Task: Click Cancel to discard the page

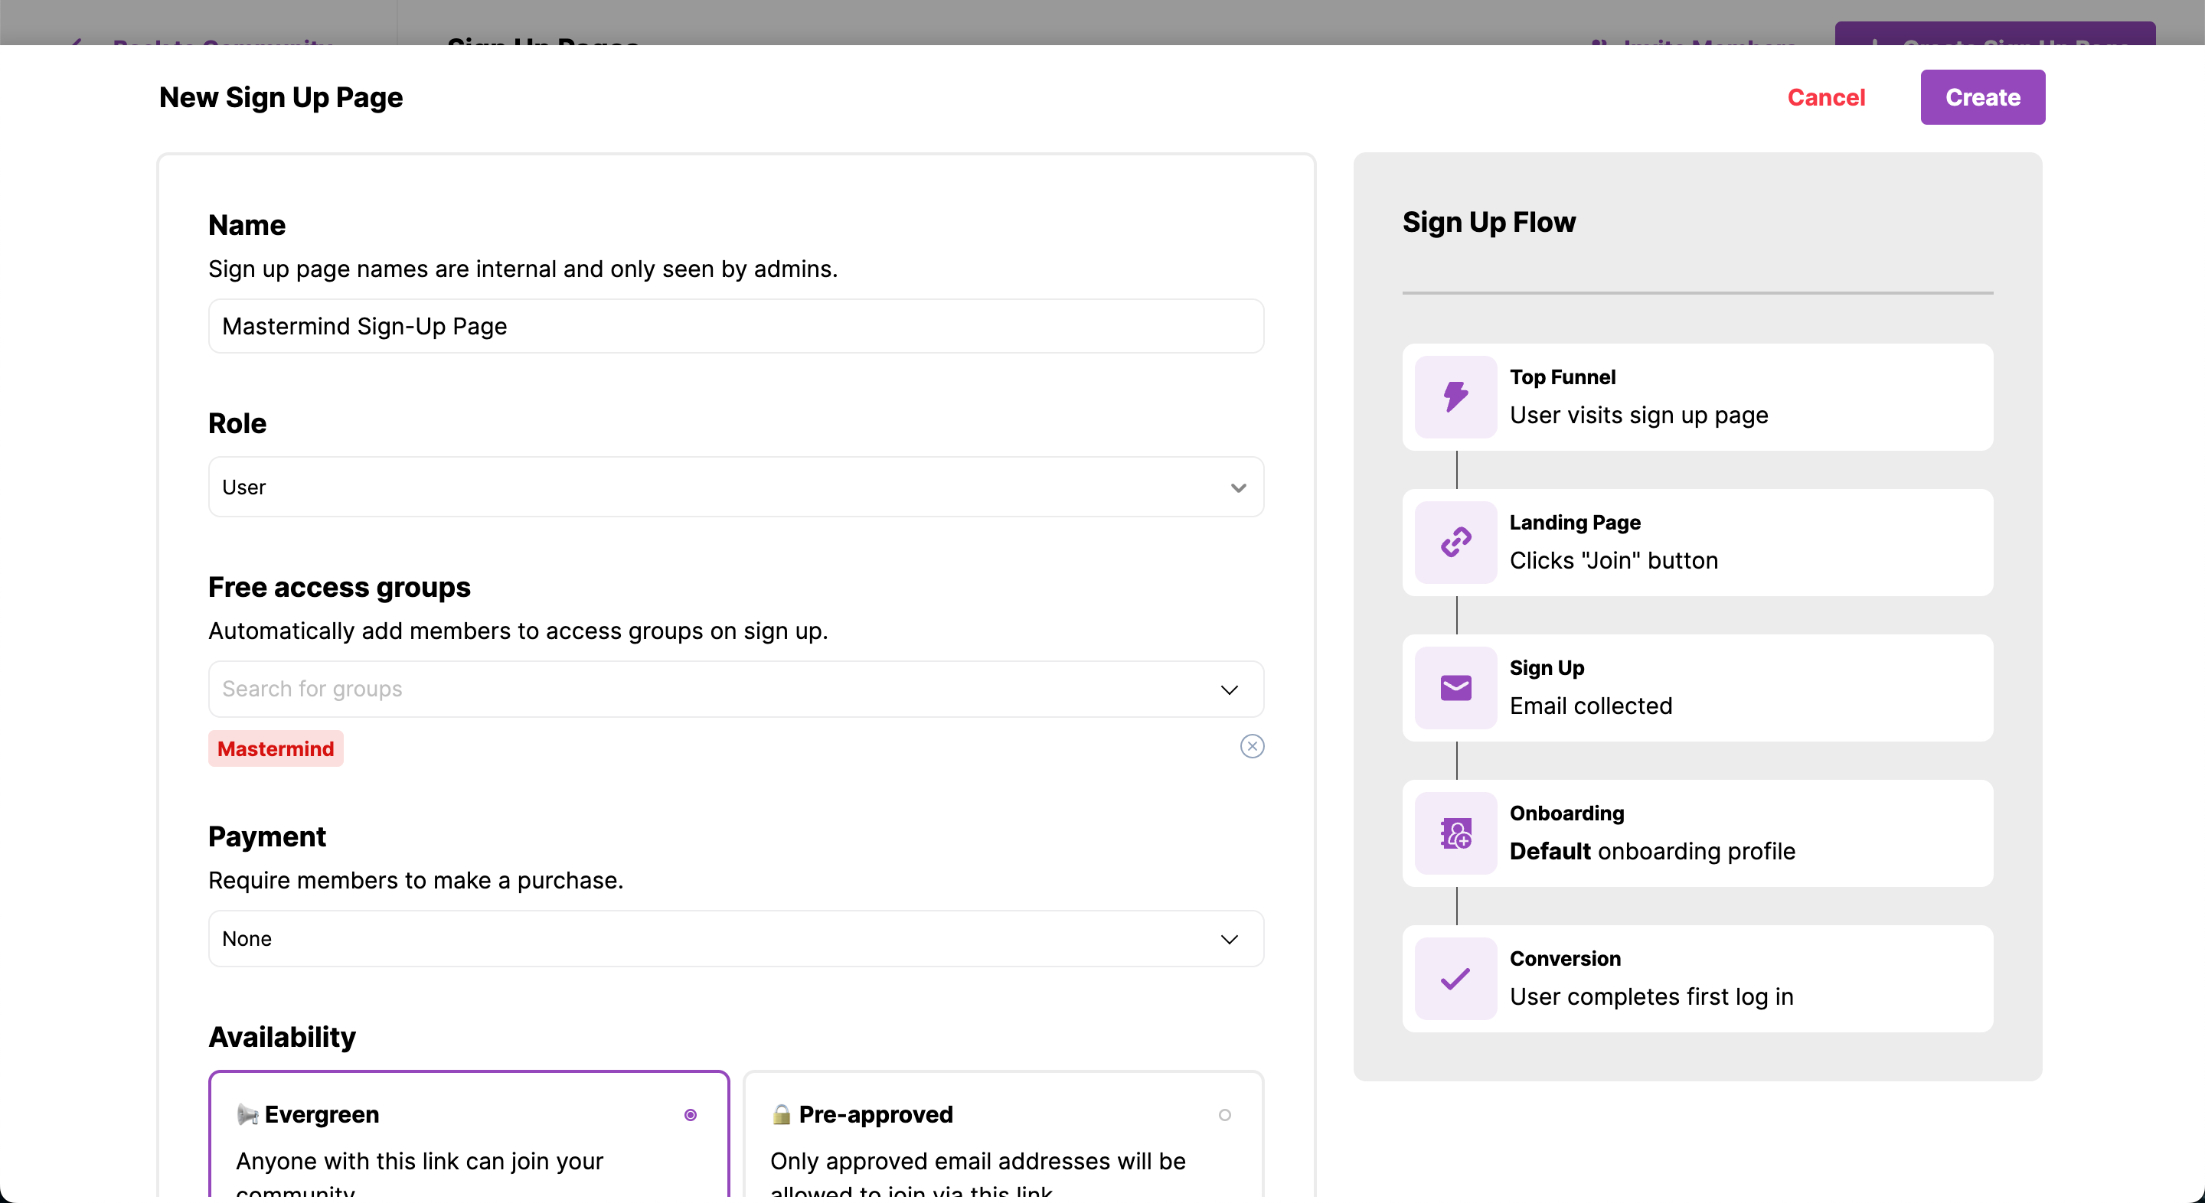Action: pos(1826,97)
